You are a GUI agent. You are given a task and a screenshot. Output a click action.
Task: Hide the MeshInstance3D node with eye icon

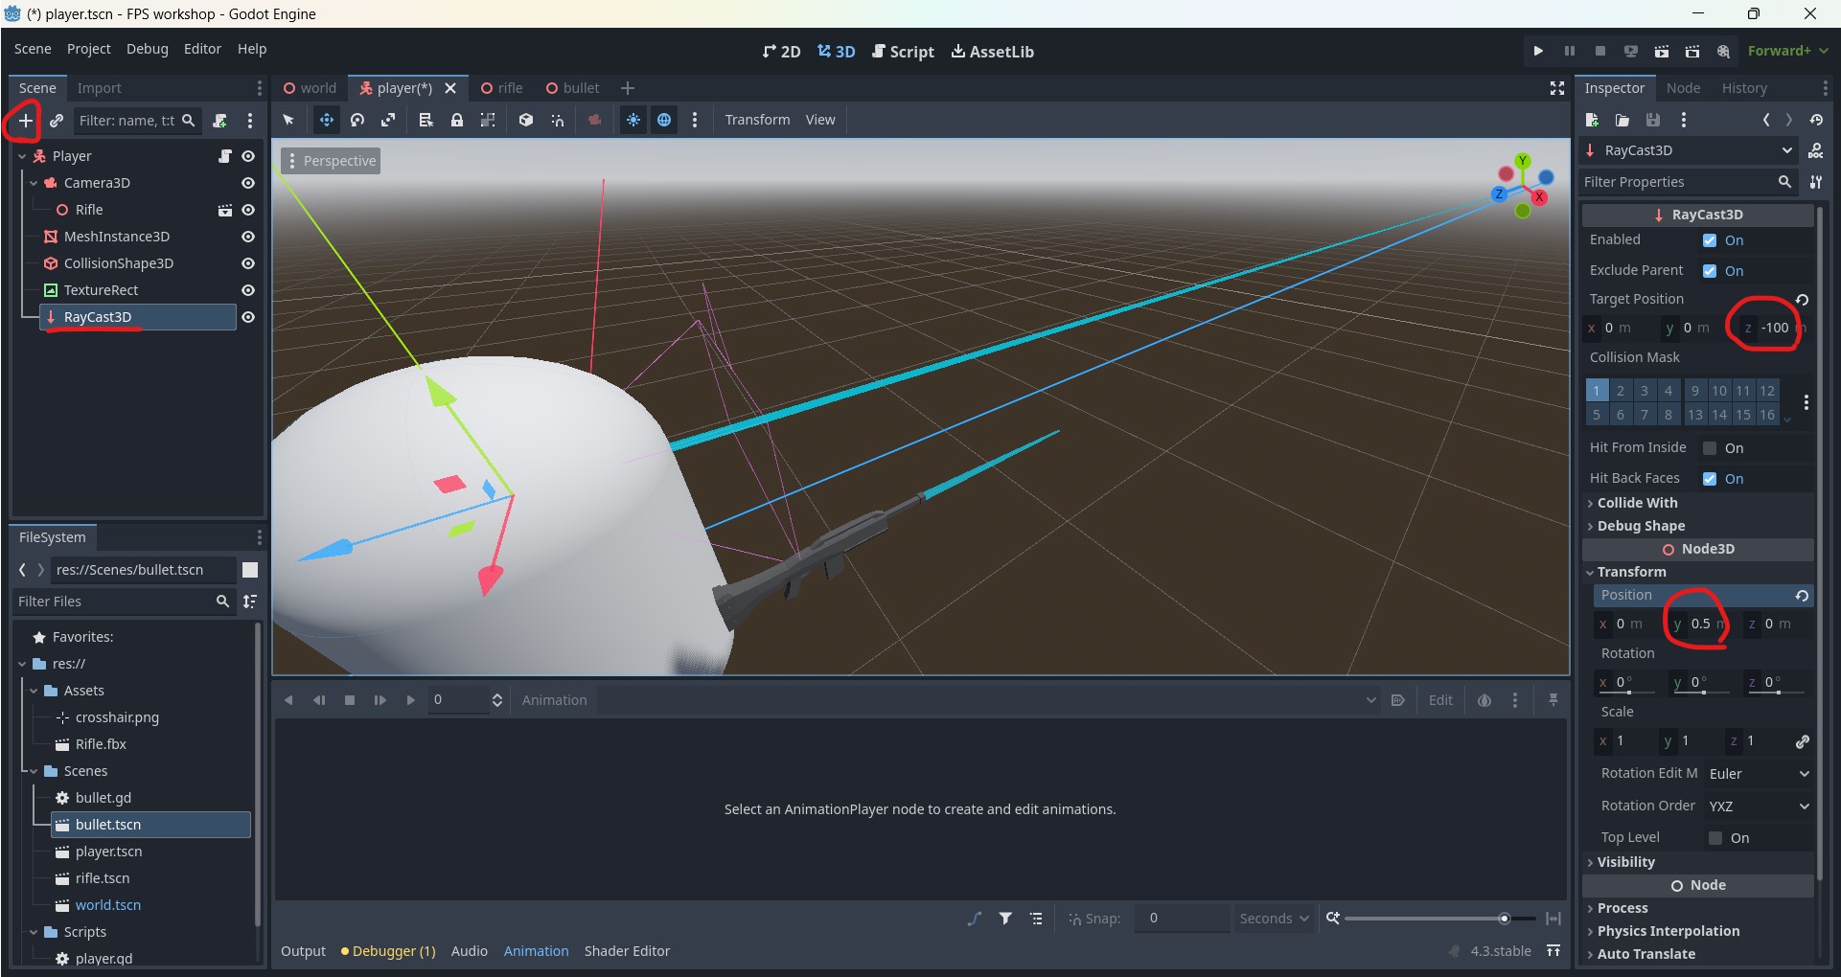248,237
